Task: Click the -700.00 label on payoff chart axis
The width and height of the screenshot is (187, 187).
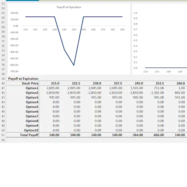Action: (14, 71)
